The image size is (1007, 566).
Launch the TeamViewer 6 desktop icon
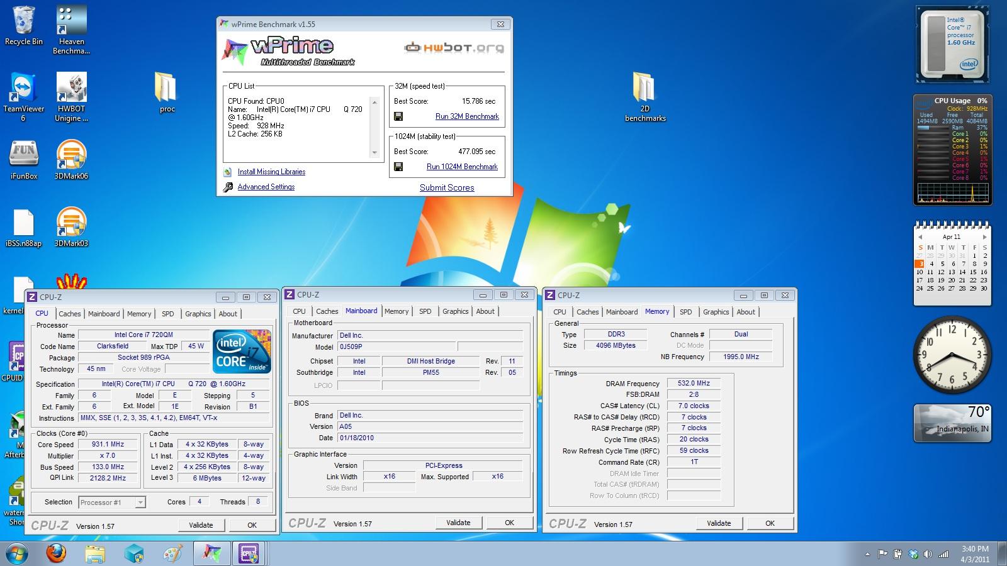coord(24,97)
